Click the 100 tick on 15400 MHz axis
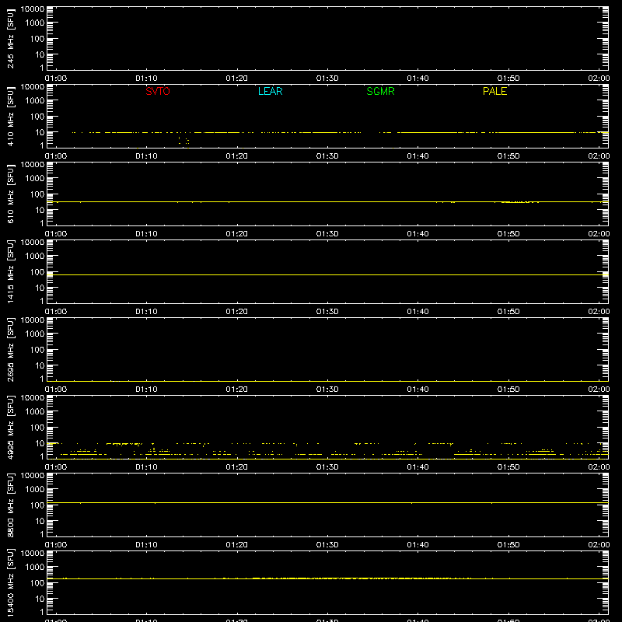The height and width of the screenshot is (622, 622). click(x=37, y=583)
